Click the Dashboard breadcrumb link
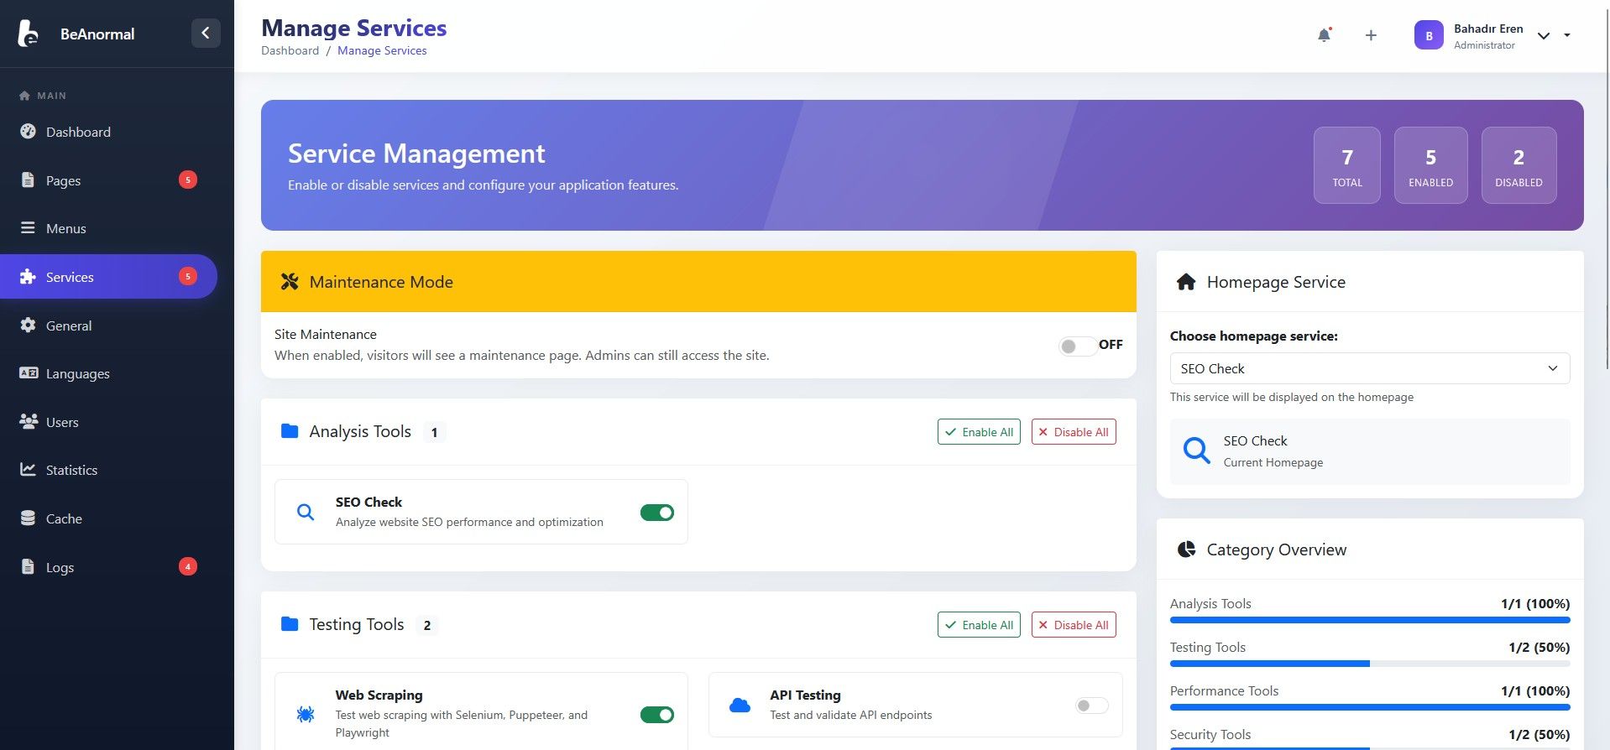The height and width of the screenshot is (750, 1610). [x=290, y=50]
